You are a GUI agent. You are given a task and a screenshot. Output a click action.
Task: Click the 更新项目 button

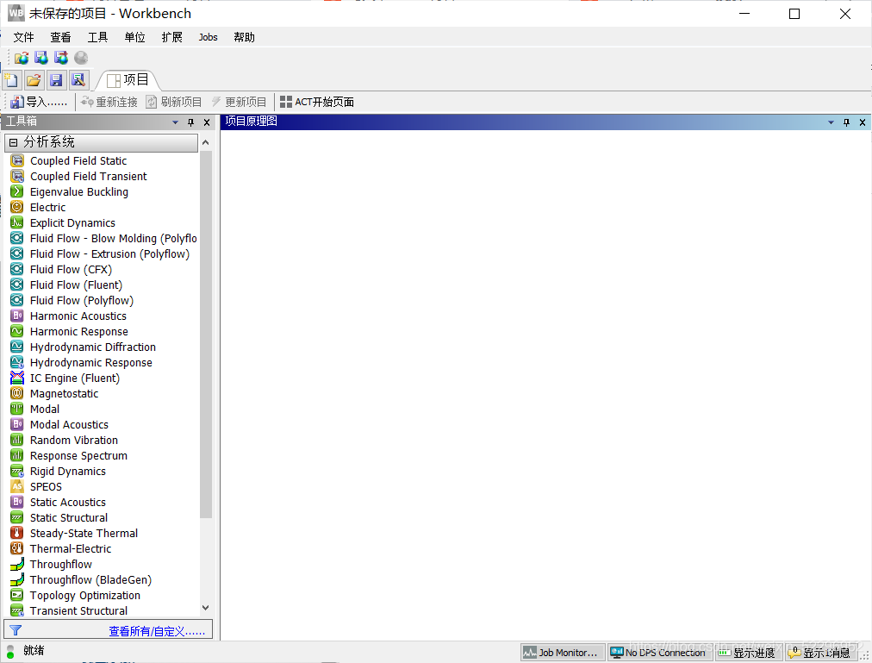(x=240, y=102)
